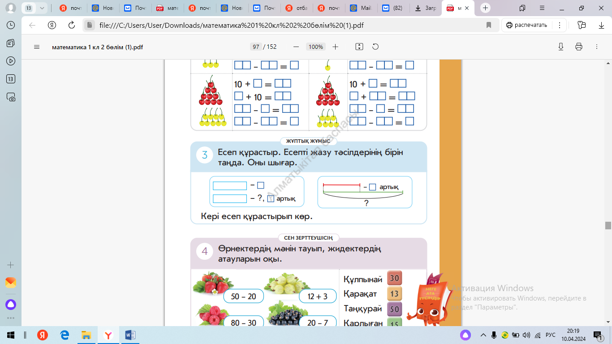612x344 pixels.
Task: Open the browser main menu in the title bar
Action: click(542, 8)
